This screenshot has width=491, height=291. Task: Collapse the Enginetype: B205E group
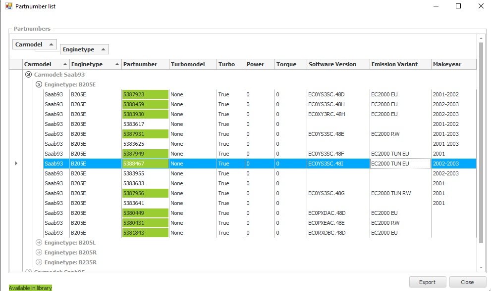(x=39, y=84)
